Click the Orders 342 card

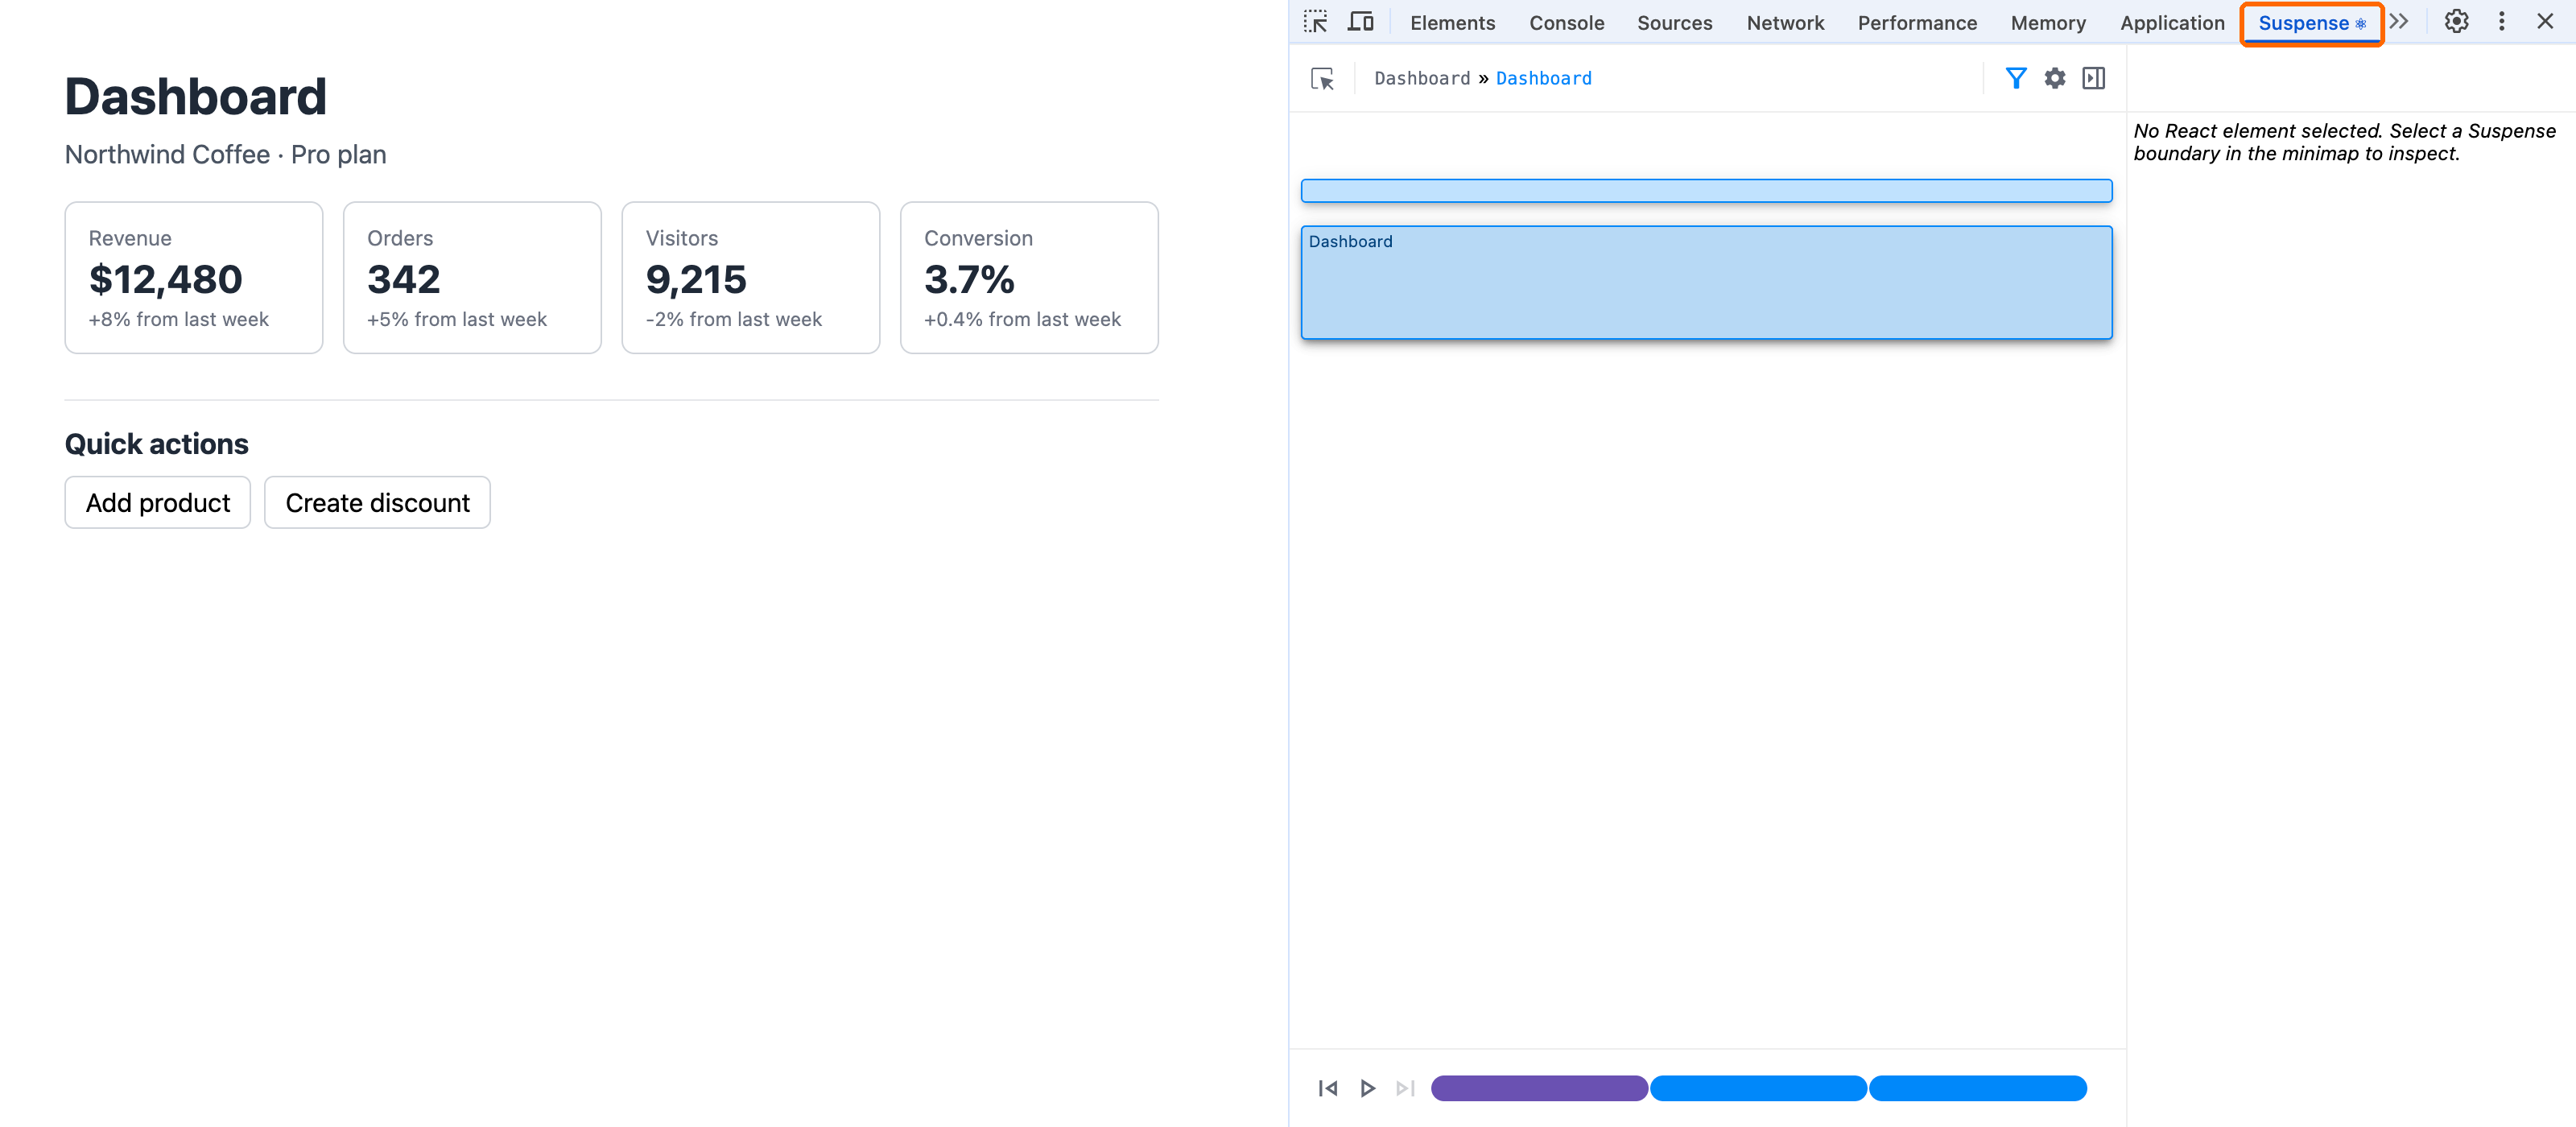click(472, 278)
